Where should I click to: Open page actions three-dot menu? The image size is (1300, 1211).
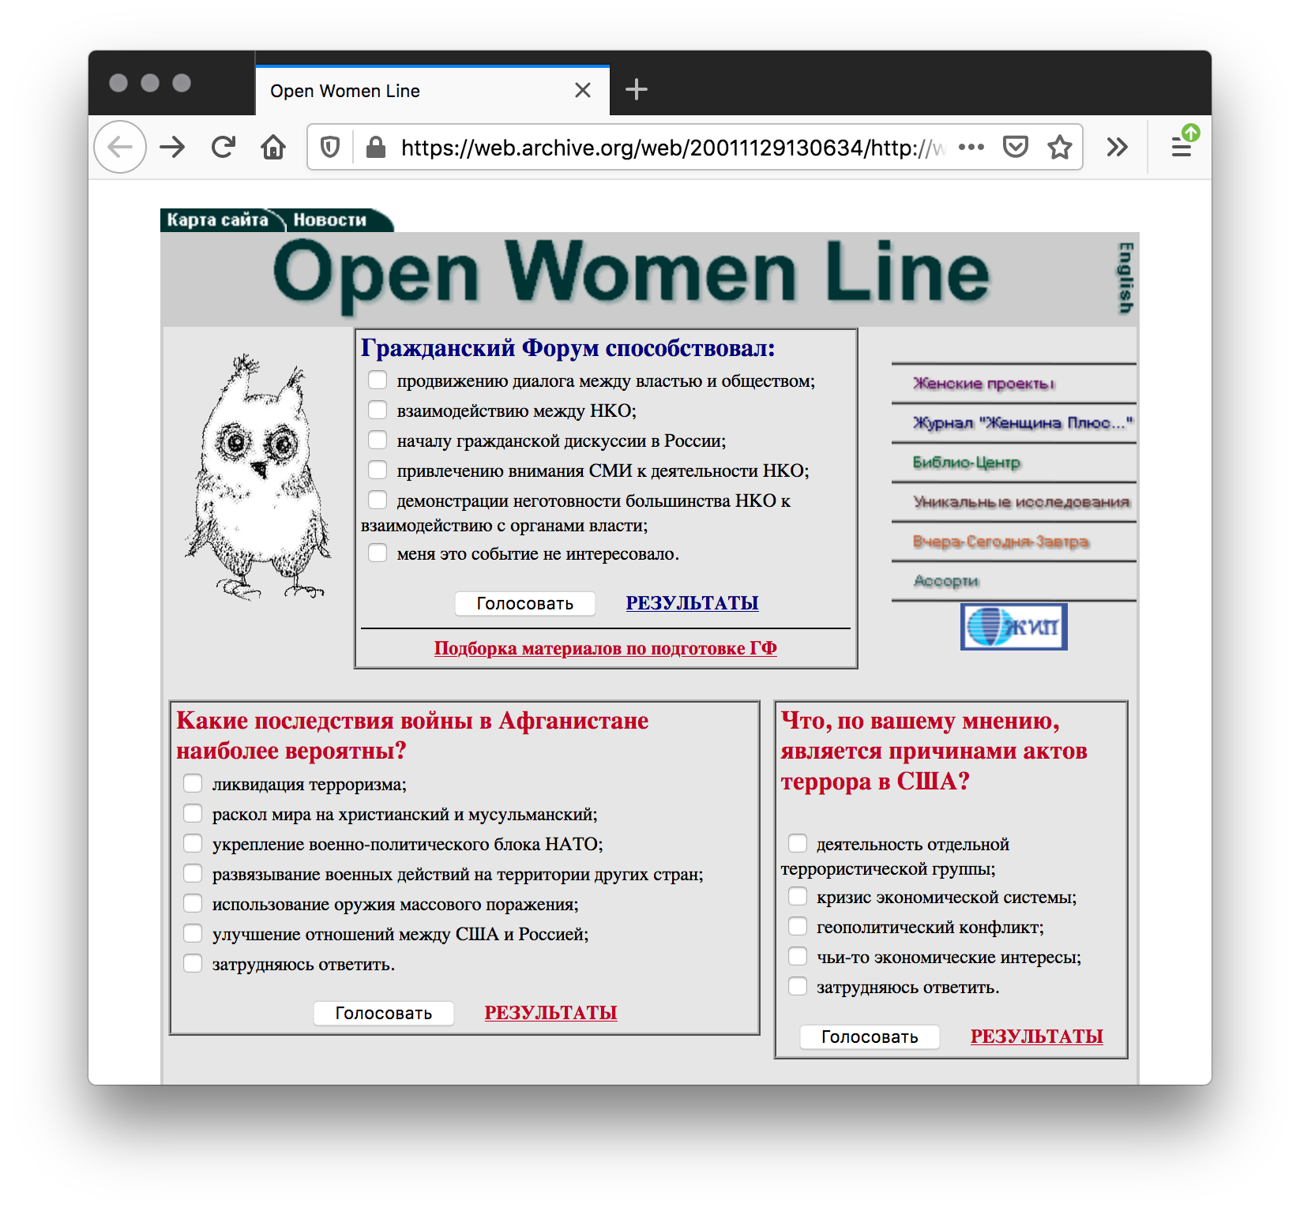pyautogui.click(x=971, y=147)
